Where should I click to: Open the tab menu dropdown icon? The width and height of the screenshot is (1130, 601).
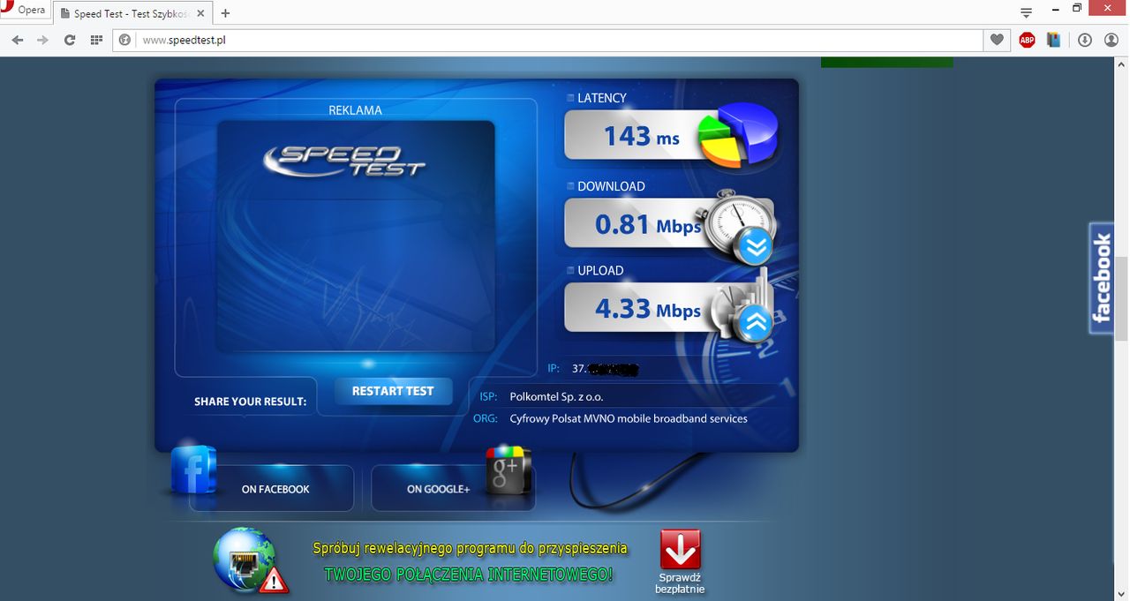[x=1026, y=13]
